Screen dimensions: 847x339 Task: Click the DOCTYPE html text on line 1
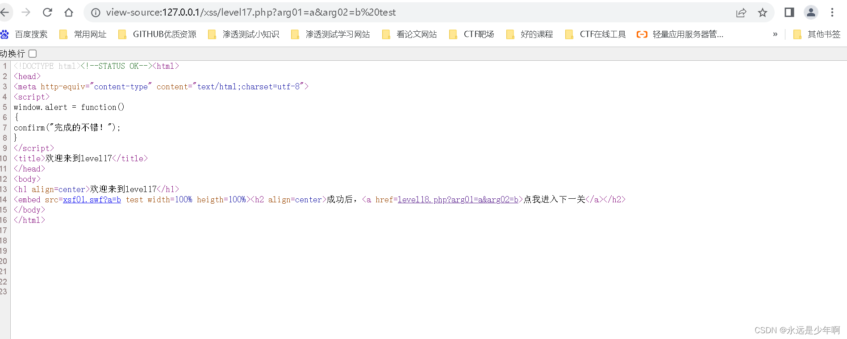click(47, 66)
